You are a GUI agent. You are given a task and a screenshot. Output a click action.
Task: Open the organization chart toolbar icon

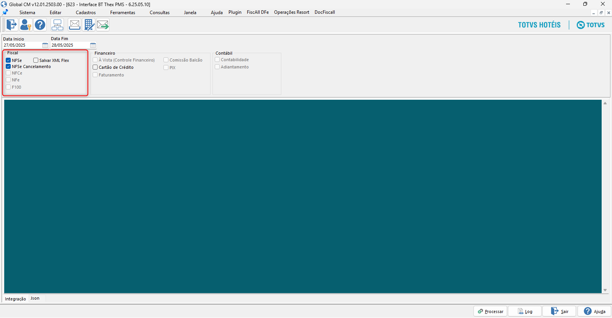pos(57,25)
